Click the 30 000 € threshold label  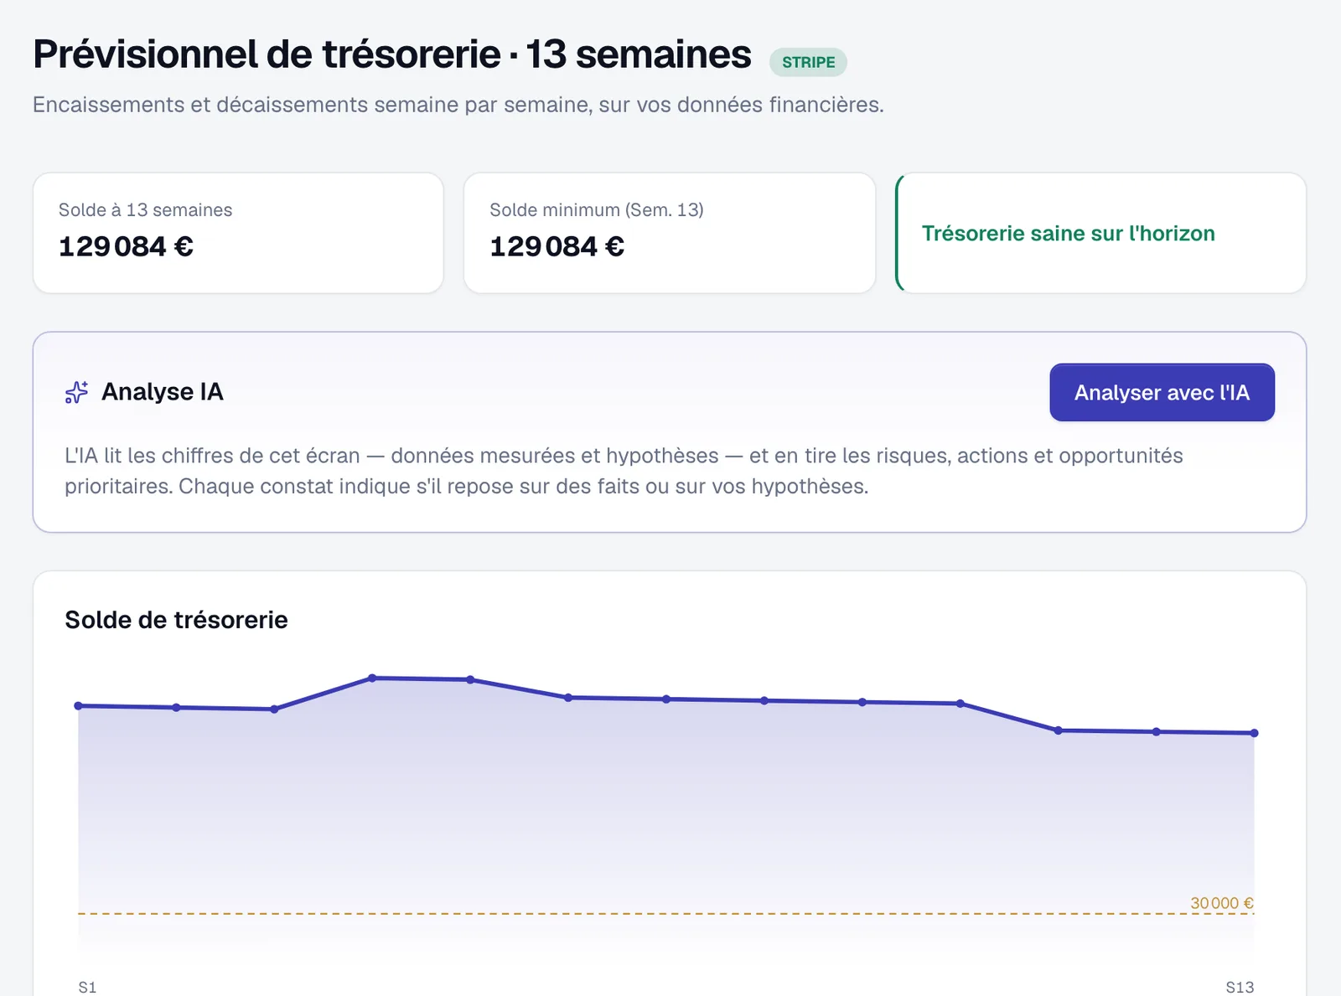[x=1222, y=903]
